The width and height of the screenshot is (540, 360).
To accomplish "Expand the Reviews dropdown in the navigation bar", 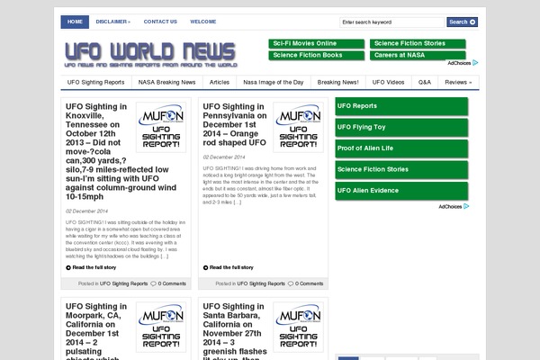I will pyautogui.click(x=459, y=82).
